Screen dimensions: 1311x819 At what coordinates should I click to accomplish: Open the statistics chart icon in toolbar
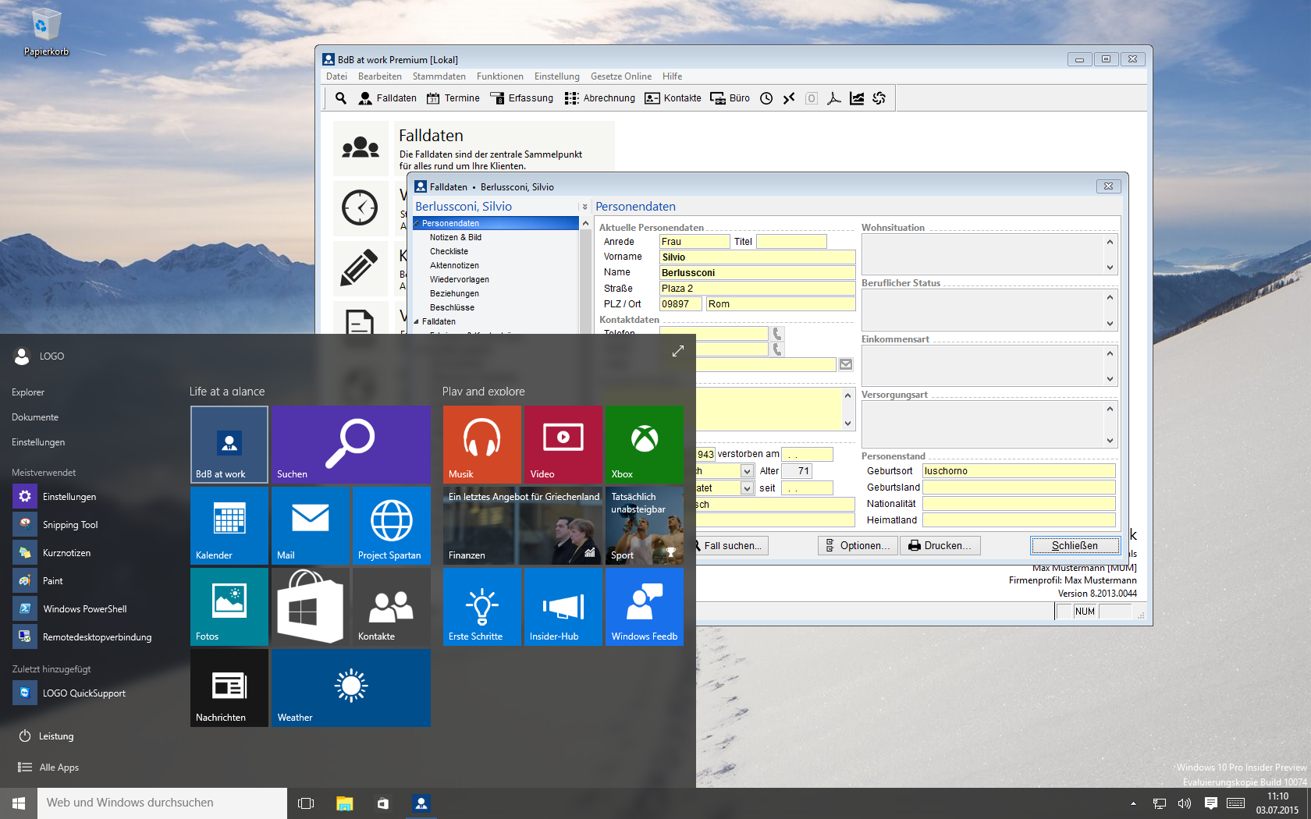click(x=857, y=98)
